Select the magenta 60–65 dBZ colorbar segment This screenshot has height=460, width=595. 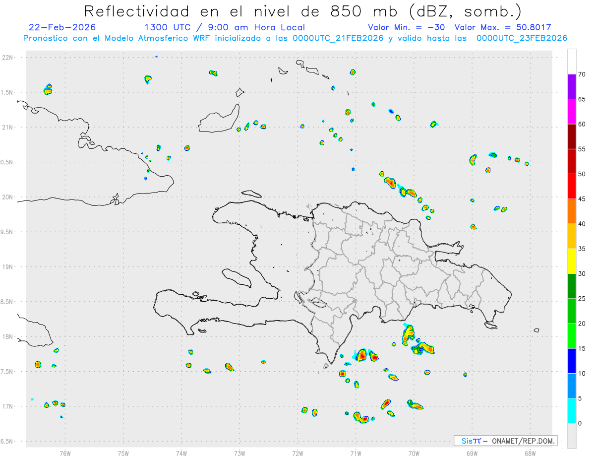[572, 112]
